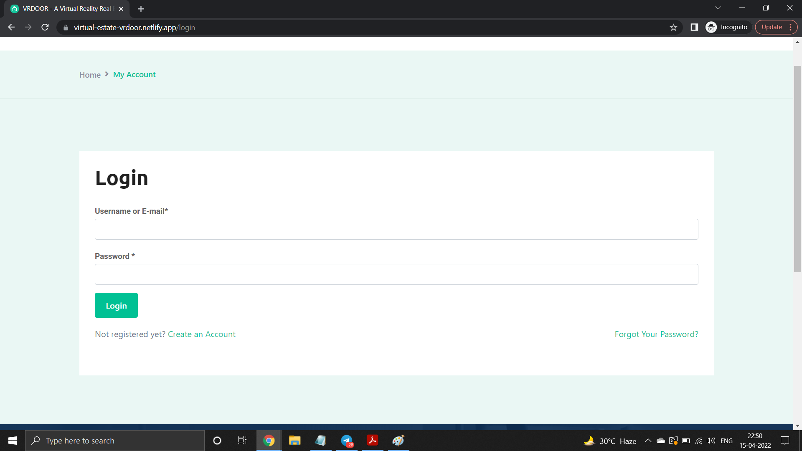Click the browser reload page icon

tap(45, 27)
